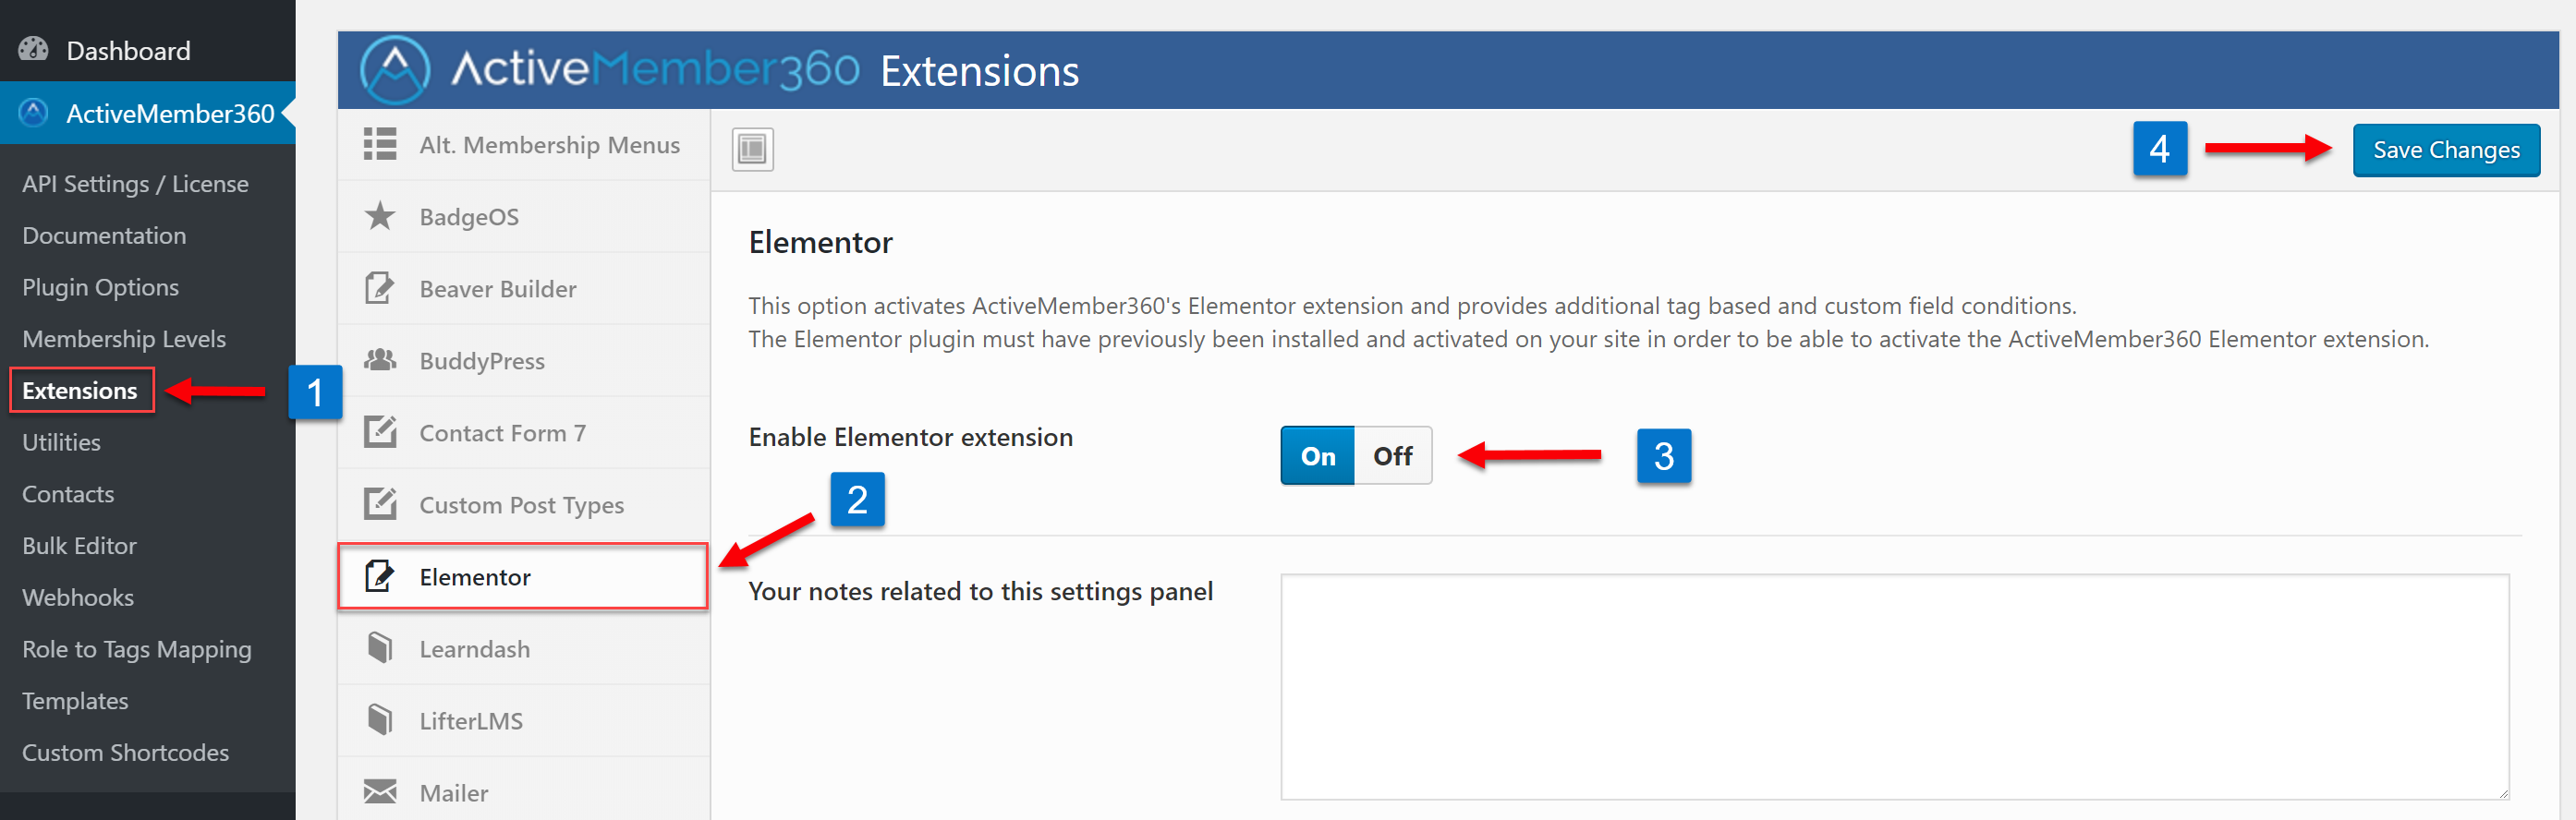Click the Save Changes button
Image resolution: width=2576 pixels, height=820 pixels.
tap(2446, 150)
